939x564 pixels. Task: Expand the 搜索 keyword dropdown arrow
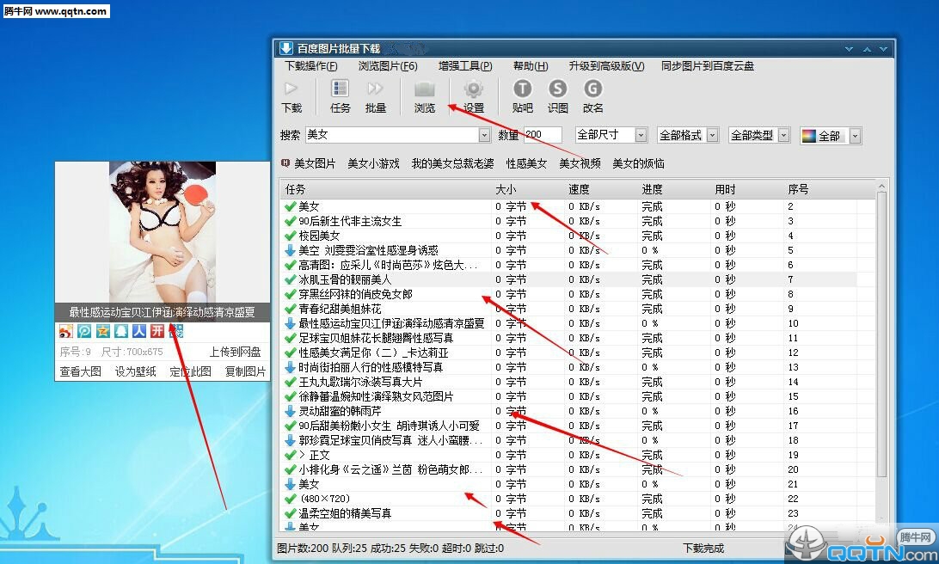click(484, 135)
